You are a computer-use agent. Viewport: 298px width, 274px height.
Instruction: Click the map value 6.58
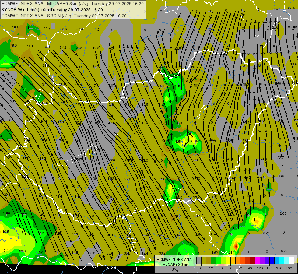tap(179, 142)
